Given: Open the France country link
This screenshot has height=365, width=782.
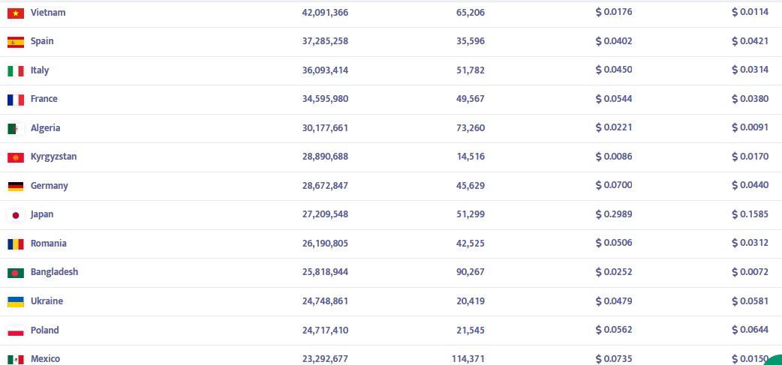Looking at the screenshot, I should pos(44,99).
